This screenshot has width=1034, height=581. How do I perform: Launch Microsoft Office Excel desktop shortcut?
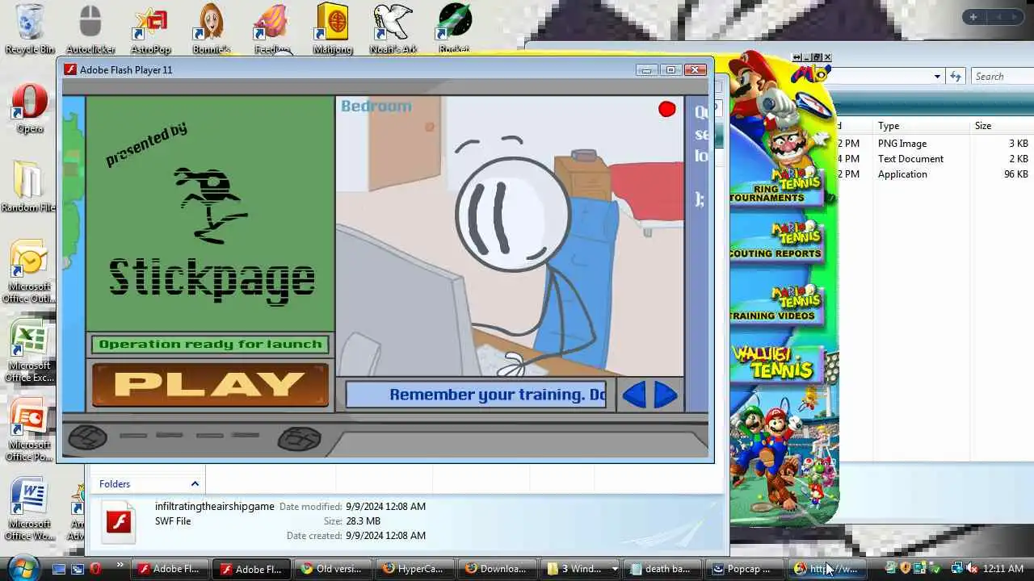[x=30, y=351]
